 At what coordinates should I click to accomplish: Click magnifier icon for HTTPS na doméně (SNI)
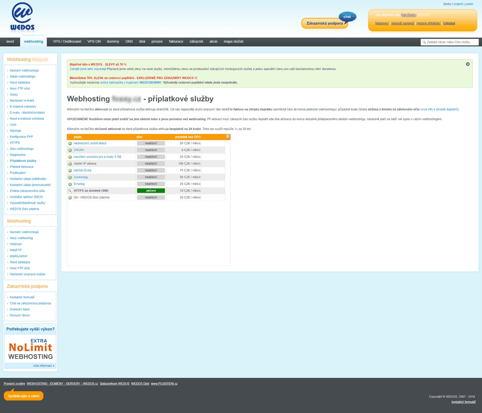(70, 191)
